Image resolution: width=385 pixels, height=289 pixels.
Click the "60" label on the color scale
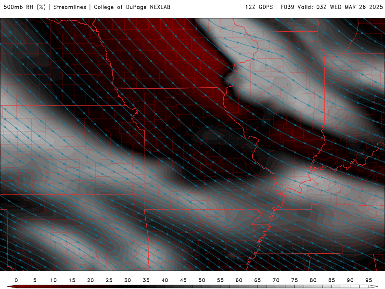tap(239, 280)
